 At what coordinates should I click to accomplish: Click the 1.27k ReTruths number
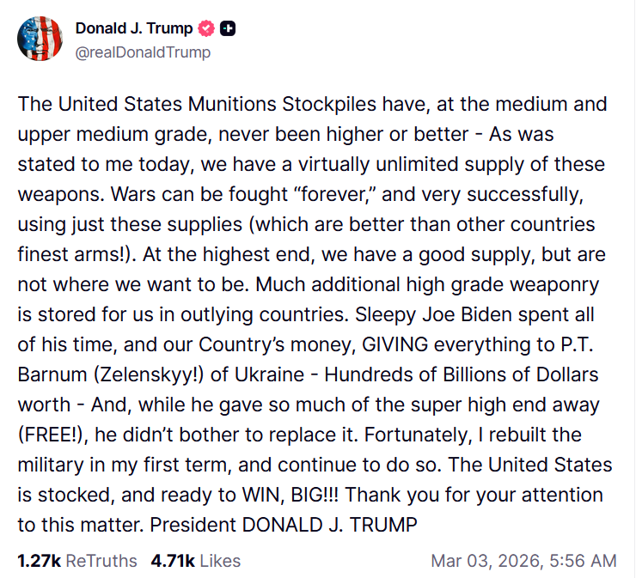pyautogui.click(x=38, y=561)
